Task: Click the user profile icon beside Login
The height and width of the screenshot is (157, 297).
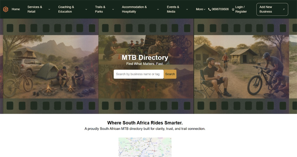Action: click(233, 9)
